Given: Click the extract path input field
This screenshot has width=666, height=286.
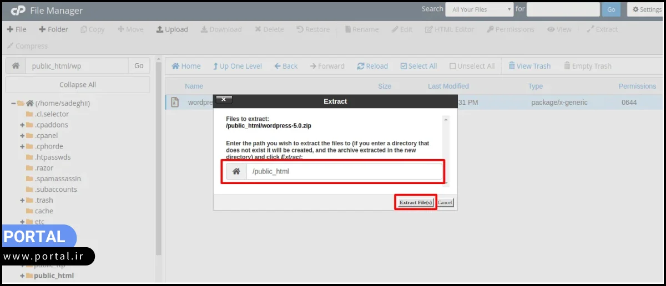Looking at the screenshot, I should coord(344,171).
